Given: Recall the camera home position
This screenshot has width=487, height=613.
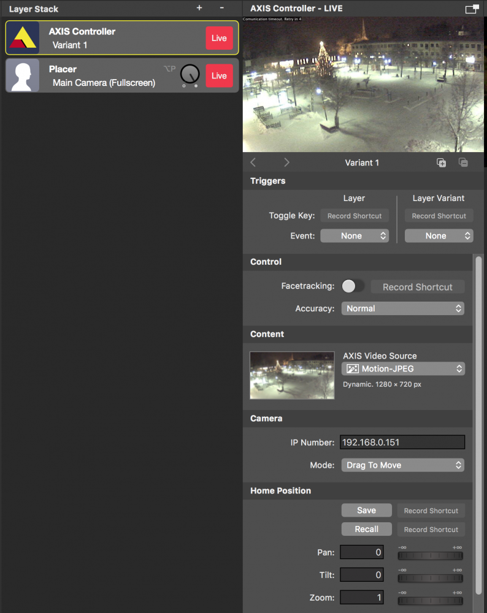Looking at the screenshot, I should 367,529.
